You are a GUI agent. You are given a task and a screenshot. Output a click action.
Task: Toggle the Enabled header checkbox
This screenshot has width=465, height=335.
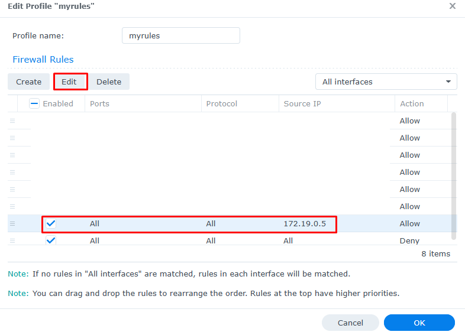coord(34,103)
